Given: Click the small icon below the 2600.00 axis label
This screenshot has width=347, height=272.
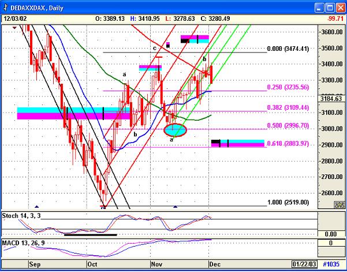Looking at the screenshot, I should coord(339,205).
